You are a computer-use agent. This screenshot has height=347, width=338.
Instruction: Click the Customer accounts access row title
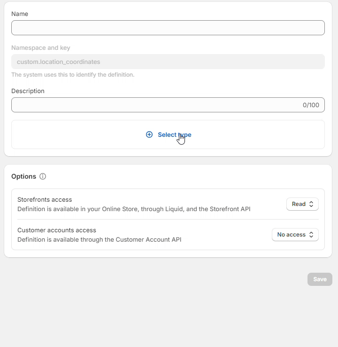coord(57,230)
